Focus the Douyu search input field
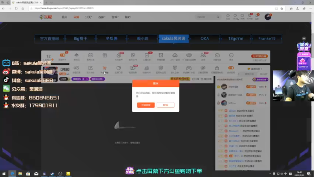 click(206, 17)
